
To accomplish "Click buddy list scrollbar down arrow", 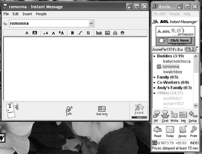I will point(195,105).
